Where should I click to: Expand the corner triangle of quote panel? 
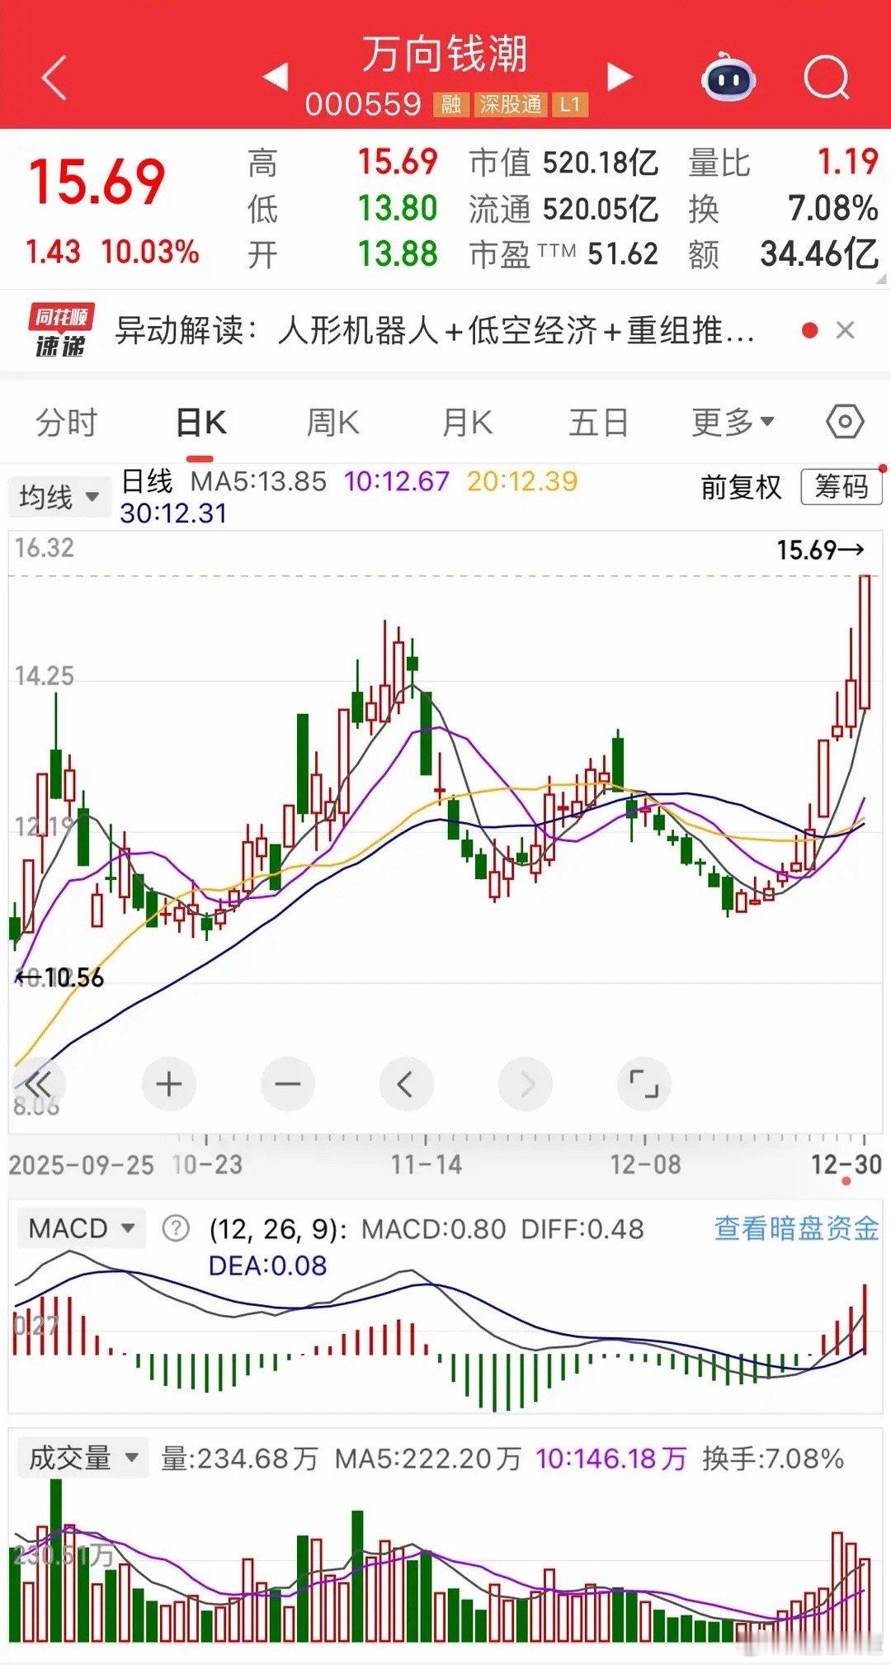click(x=881, y=279)
